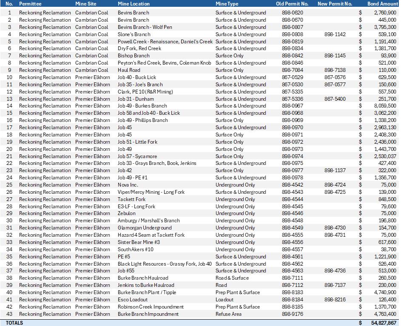This screenshot has height=326, width=401.
Task: Click the Bond Amount column header
Action: pyautogui.click(x=383, y=4)
